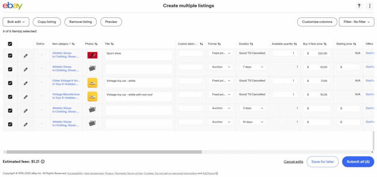Screen dimensions: 377x177
Task: Open Format dropdown for Sport shoe row
Action: point(221,54)
